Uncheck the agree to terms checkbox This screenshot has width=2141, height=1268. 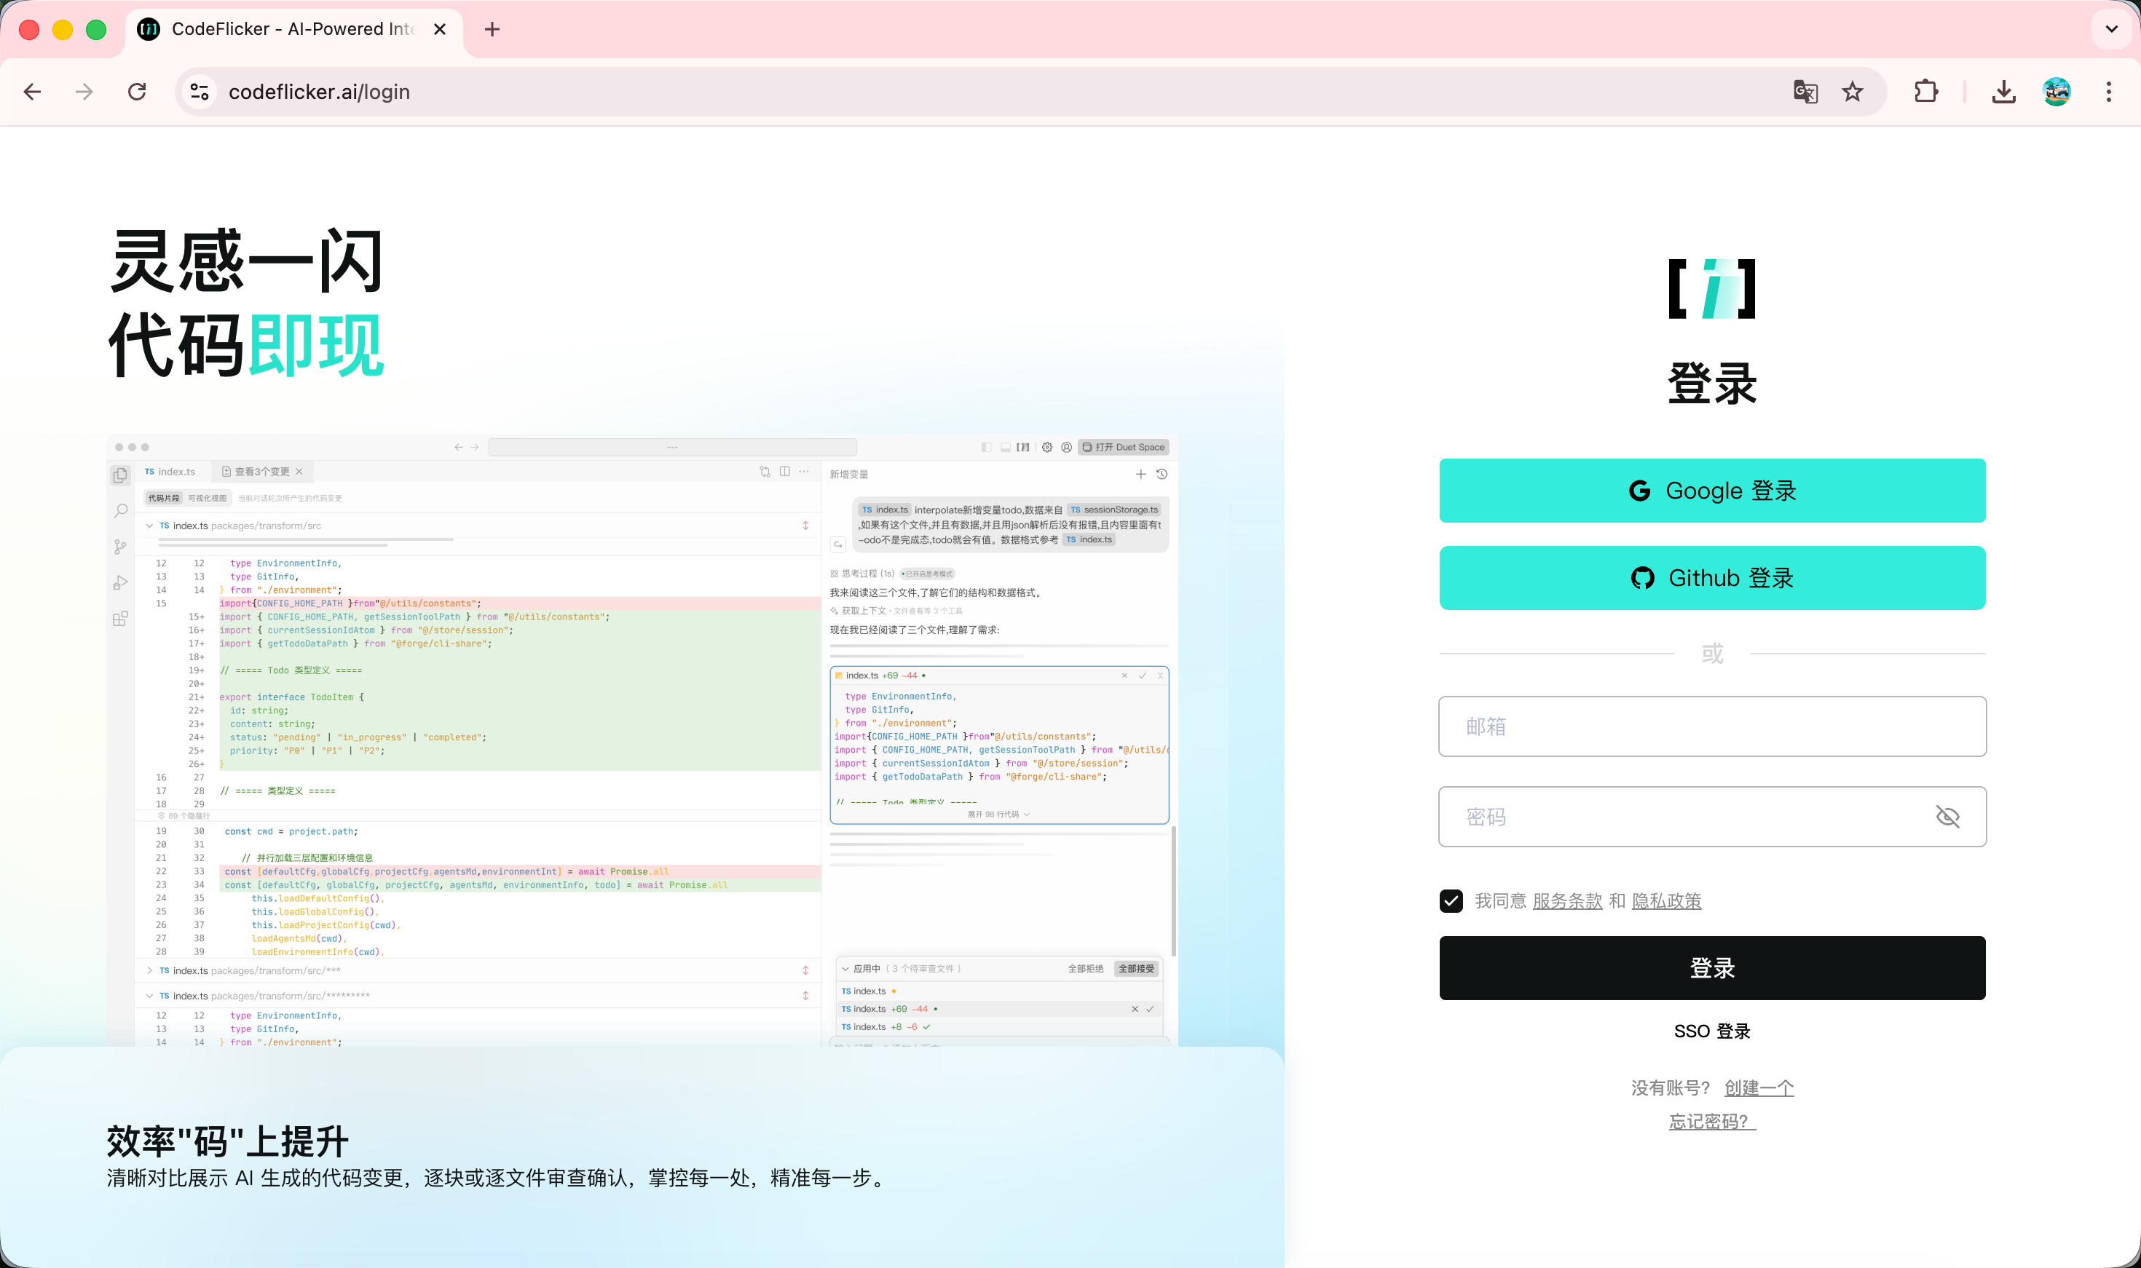[x=1451, y=900]
